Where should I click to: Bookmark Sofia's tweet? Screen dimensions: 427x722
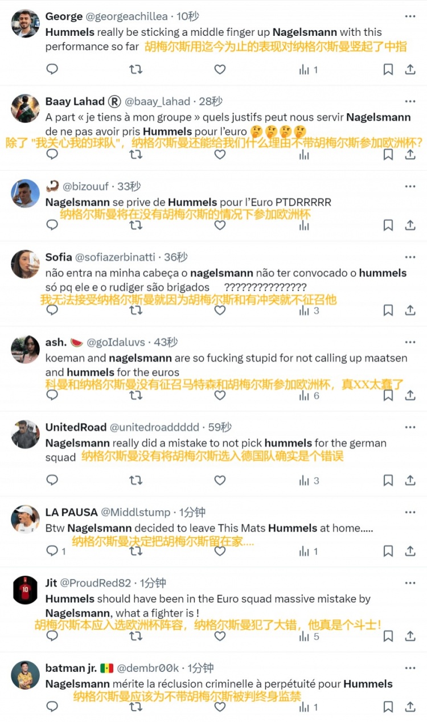pos(388,310)
